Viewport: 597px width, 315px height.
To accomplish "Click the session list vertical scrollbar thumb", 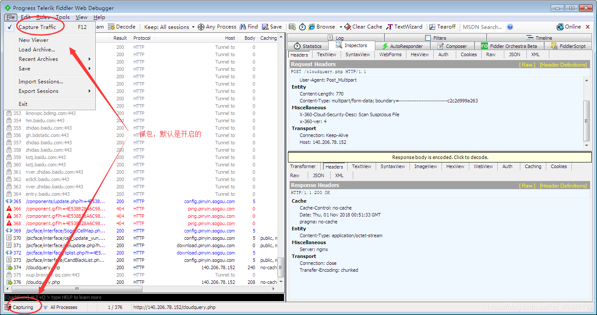I will (281, 268).
